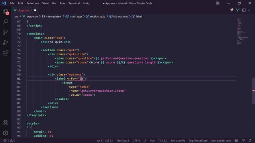Expand the App.vue breadcrumb
This screenshot has height=143, width=255.
coord(32,16)
